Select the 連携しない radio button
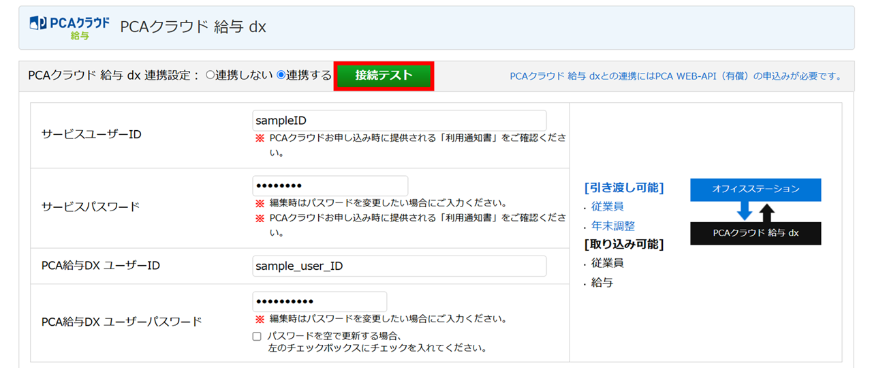Screen dimensions: 872x368 [210, 75]
